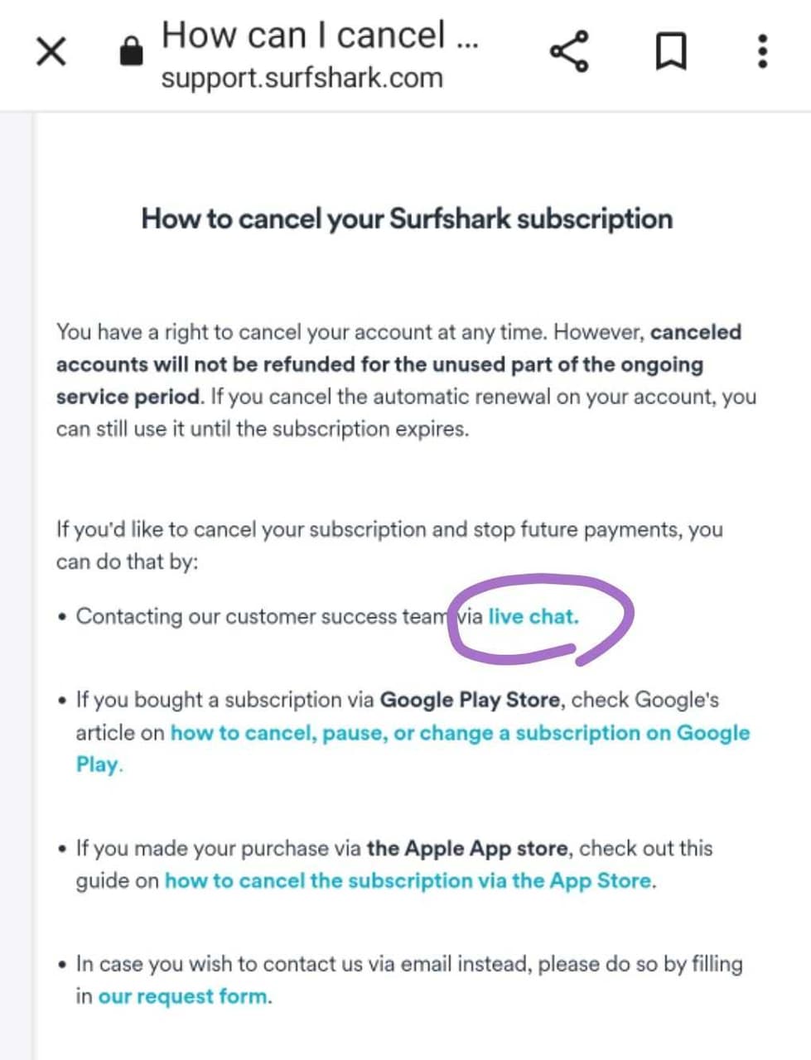The image size is (811, 1060).
Task: Tap the bold 'the Apple App store' text
Action: coord(467,848)
